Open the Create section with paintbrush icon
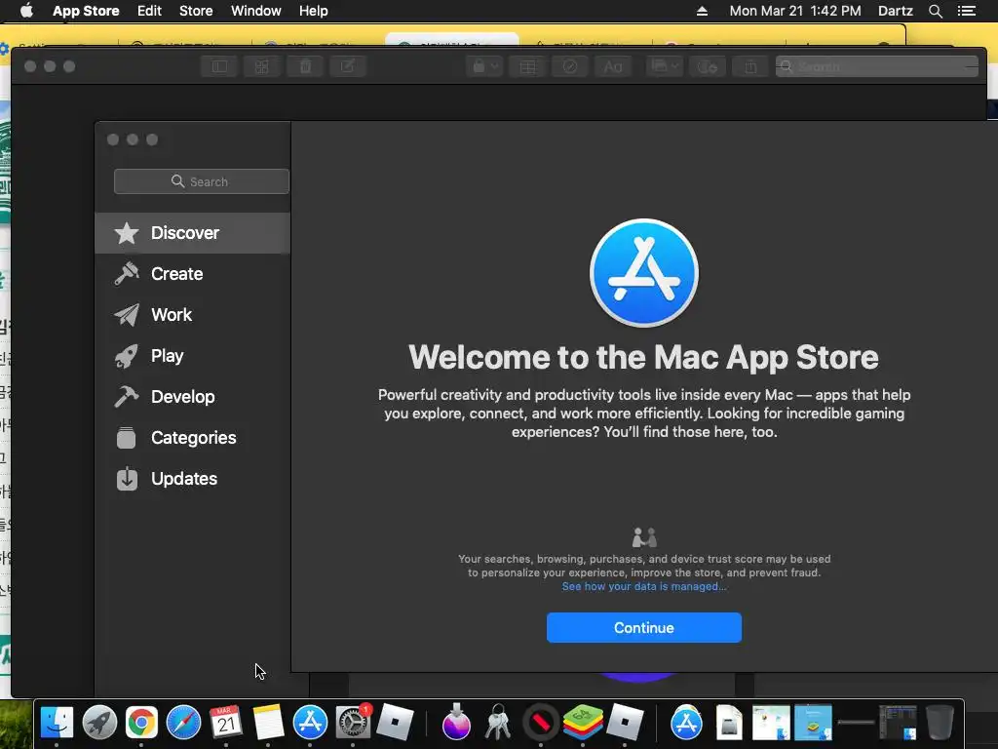998x749 pixels. point(192,274)
